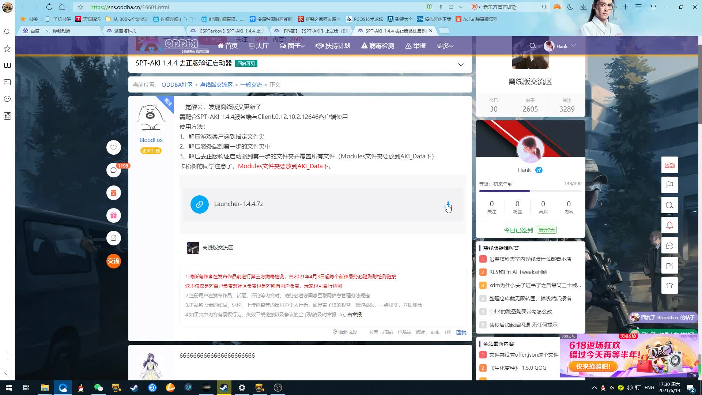Image resolution: width=702 pixels, height=395 pixels.
Task: Open the sidebar translate icon
Action: [7, 116]
